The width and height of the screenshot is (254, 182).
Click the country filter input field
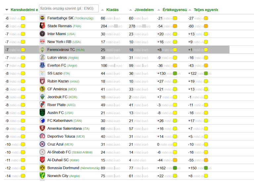(x=68, y=8)
